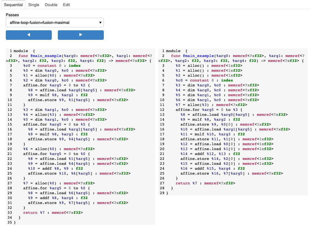This screenshot has height=226, width=311.
Task: Click left line '%9 = mulf %8, %arg2 : f32'
Action: tap(58, 95)
